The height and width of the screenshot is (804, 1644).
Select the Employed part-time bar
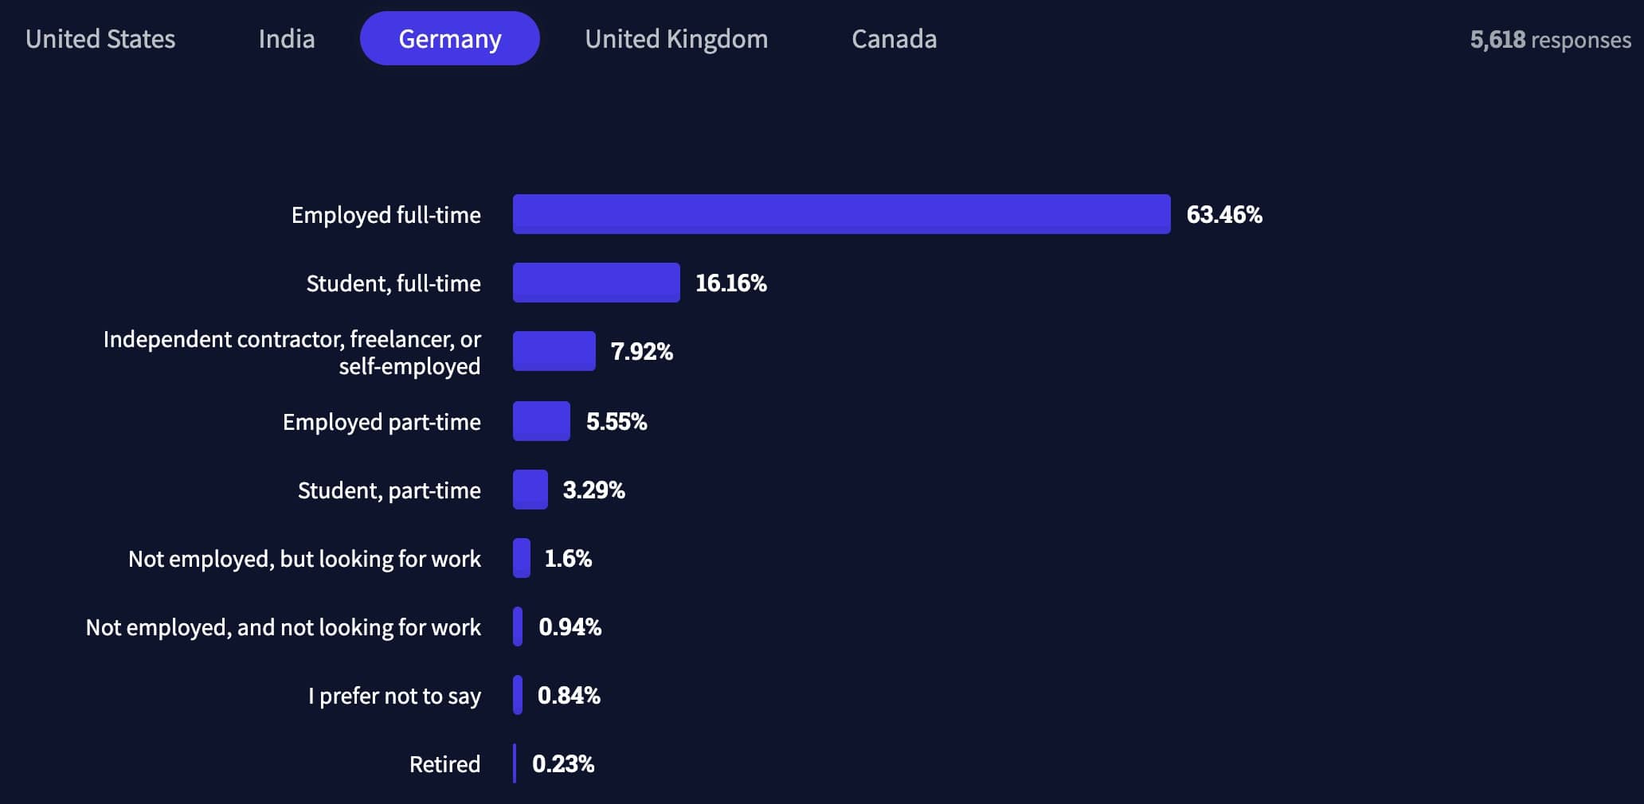click(x=541, y=421)
